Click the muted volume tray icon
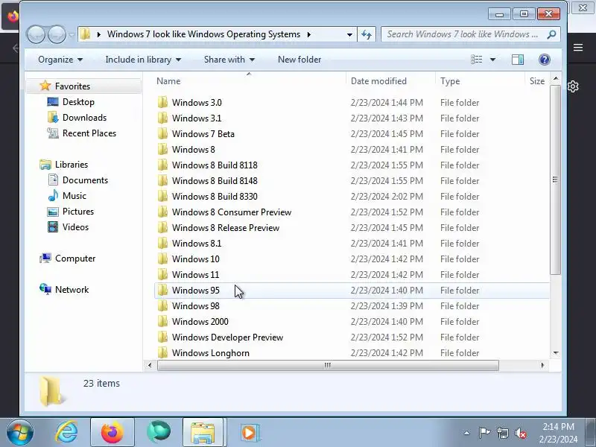Image resolution: width=596 pixels, height=447 pixels. coord(521,433)
